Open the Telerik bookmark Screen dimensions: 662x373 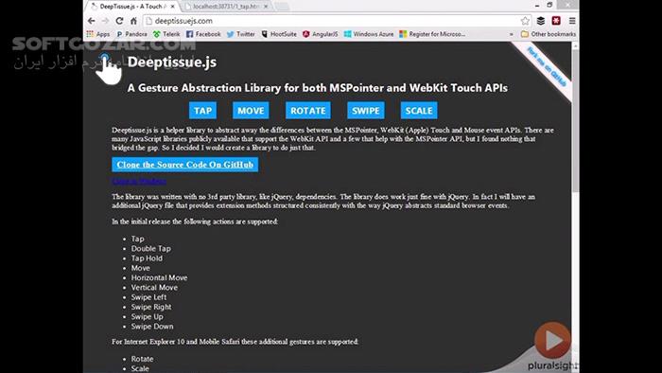[166, 34]
